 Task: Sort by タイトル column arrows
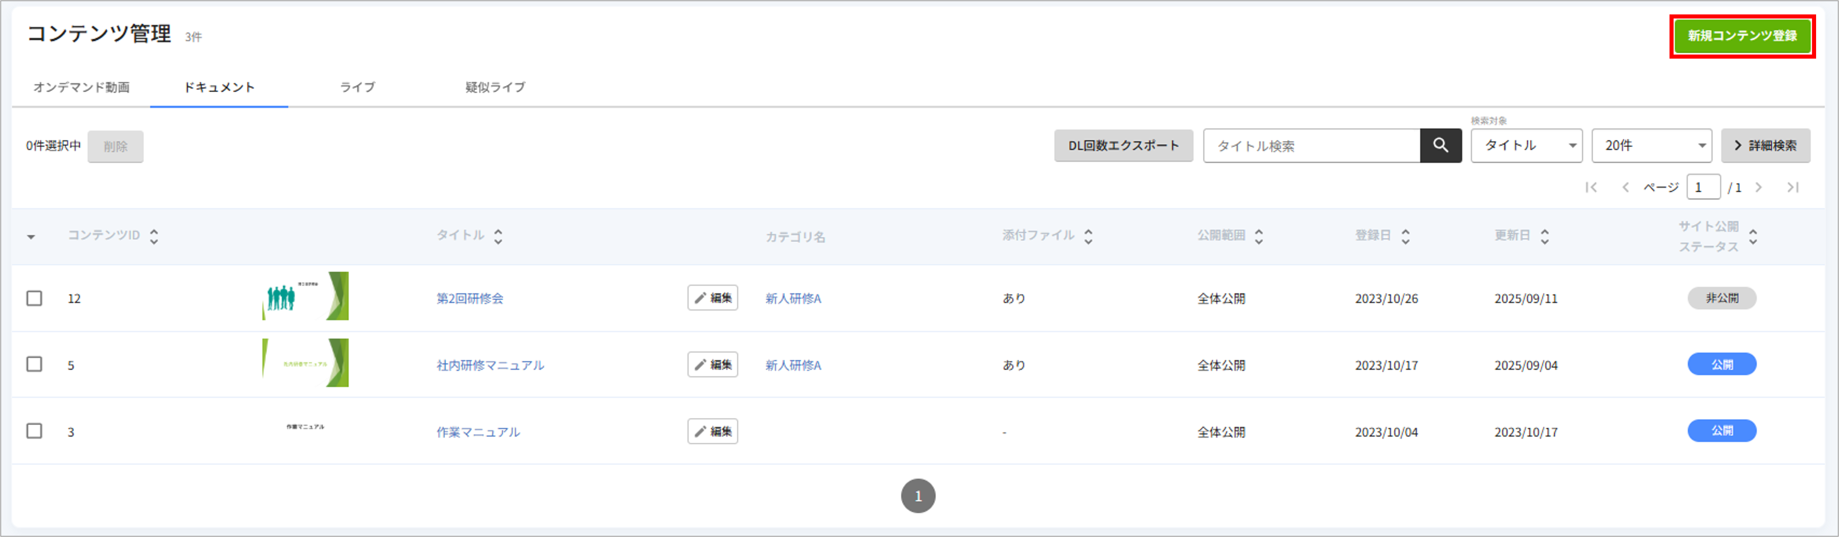click(498, 236)
